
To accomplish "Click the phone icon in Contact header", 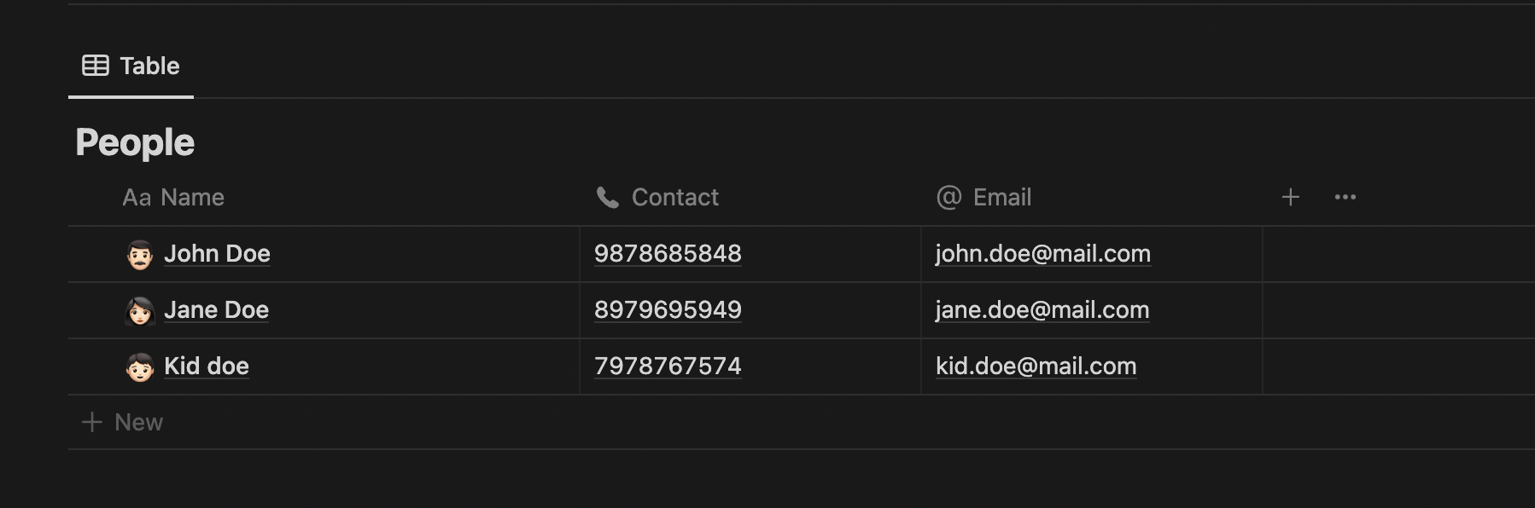I will [x=608, y=198].
